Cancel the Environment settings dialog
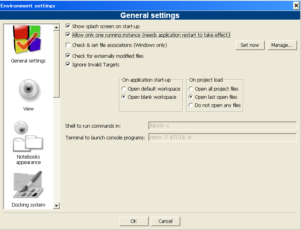The height and width of the screenshot is (230, 301). (x=166, y=221)
